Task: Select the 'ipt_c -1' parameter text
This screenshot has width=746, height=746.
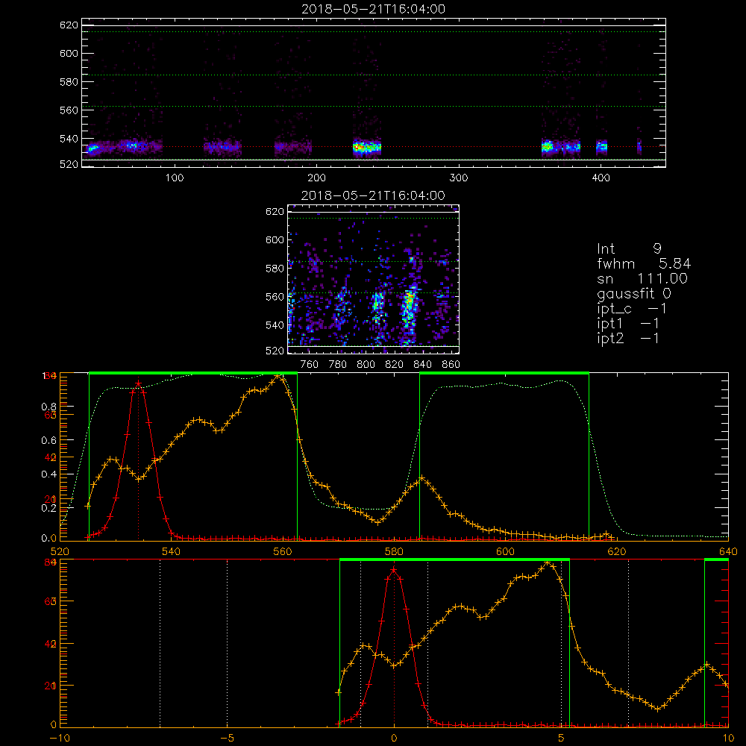Action: [632, 309]
